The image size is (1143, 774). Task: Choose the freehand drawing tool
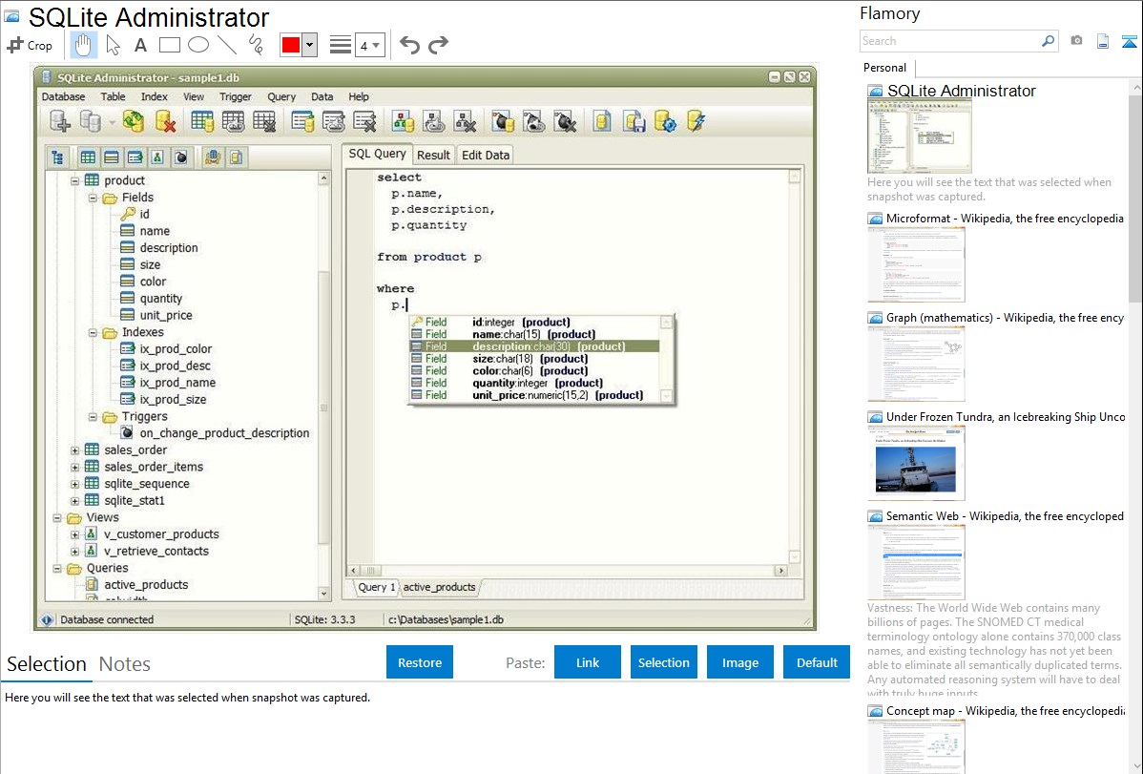[x=256, y=45]
